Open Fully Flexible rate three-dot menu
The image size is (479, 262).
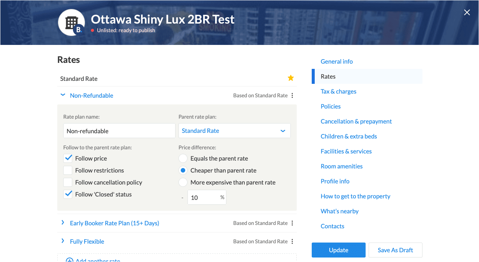[292, 241]
